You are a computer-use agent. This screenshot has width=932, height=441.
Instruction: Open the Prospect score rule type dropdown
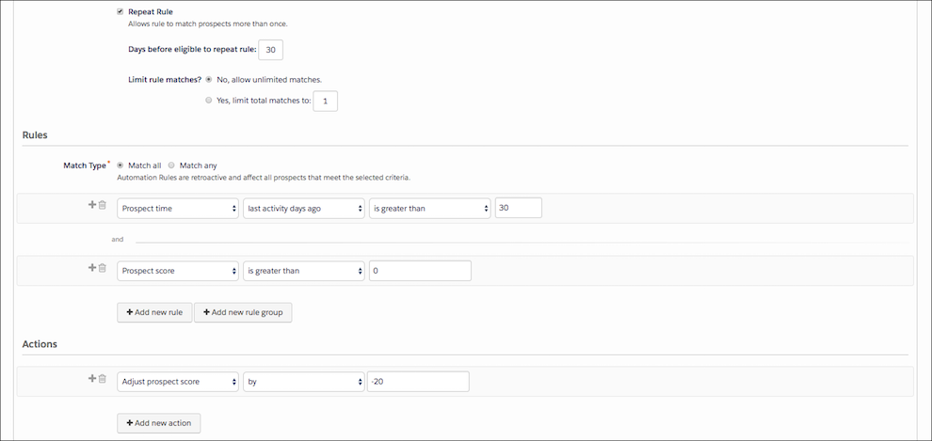(178, 271)
